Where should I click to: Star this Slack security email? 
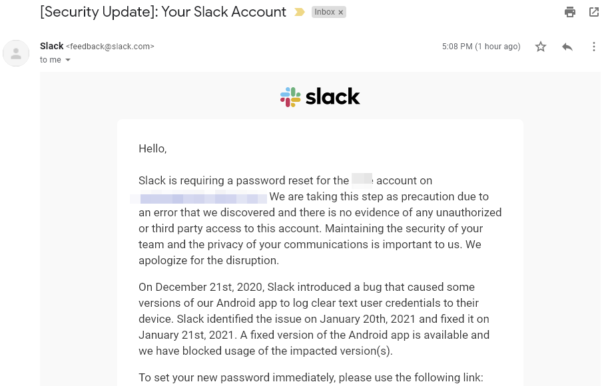[541, 47]
